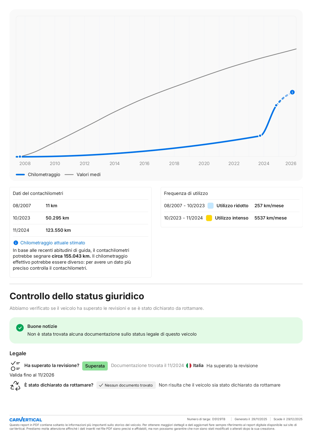Screen dimensions: 312x440
Task: Click the green checkmark icon near Buone notizie
Action: (x=20, y=328)
